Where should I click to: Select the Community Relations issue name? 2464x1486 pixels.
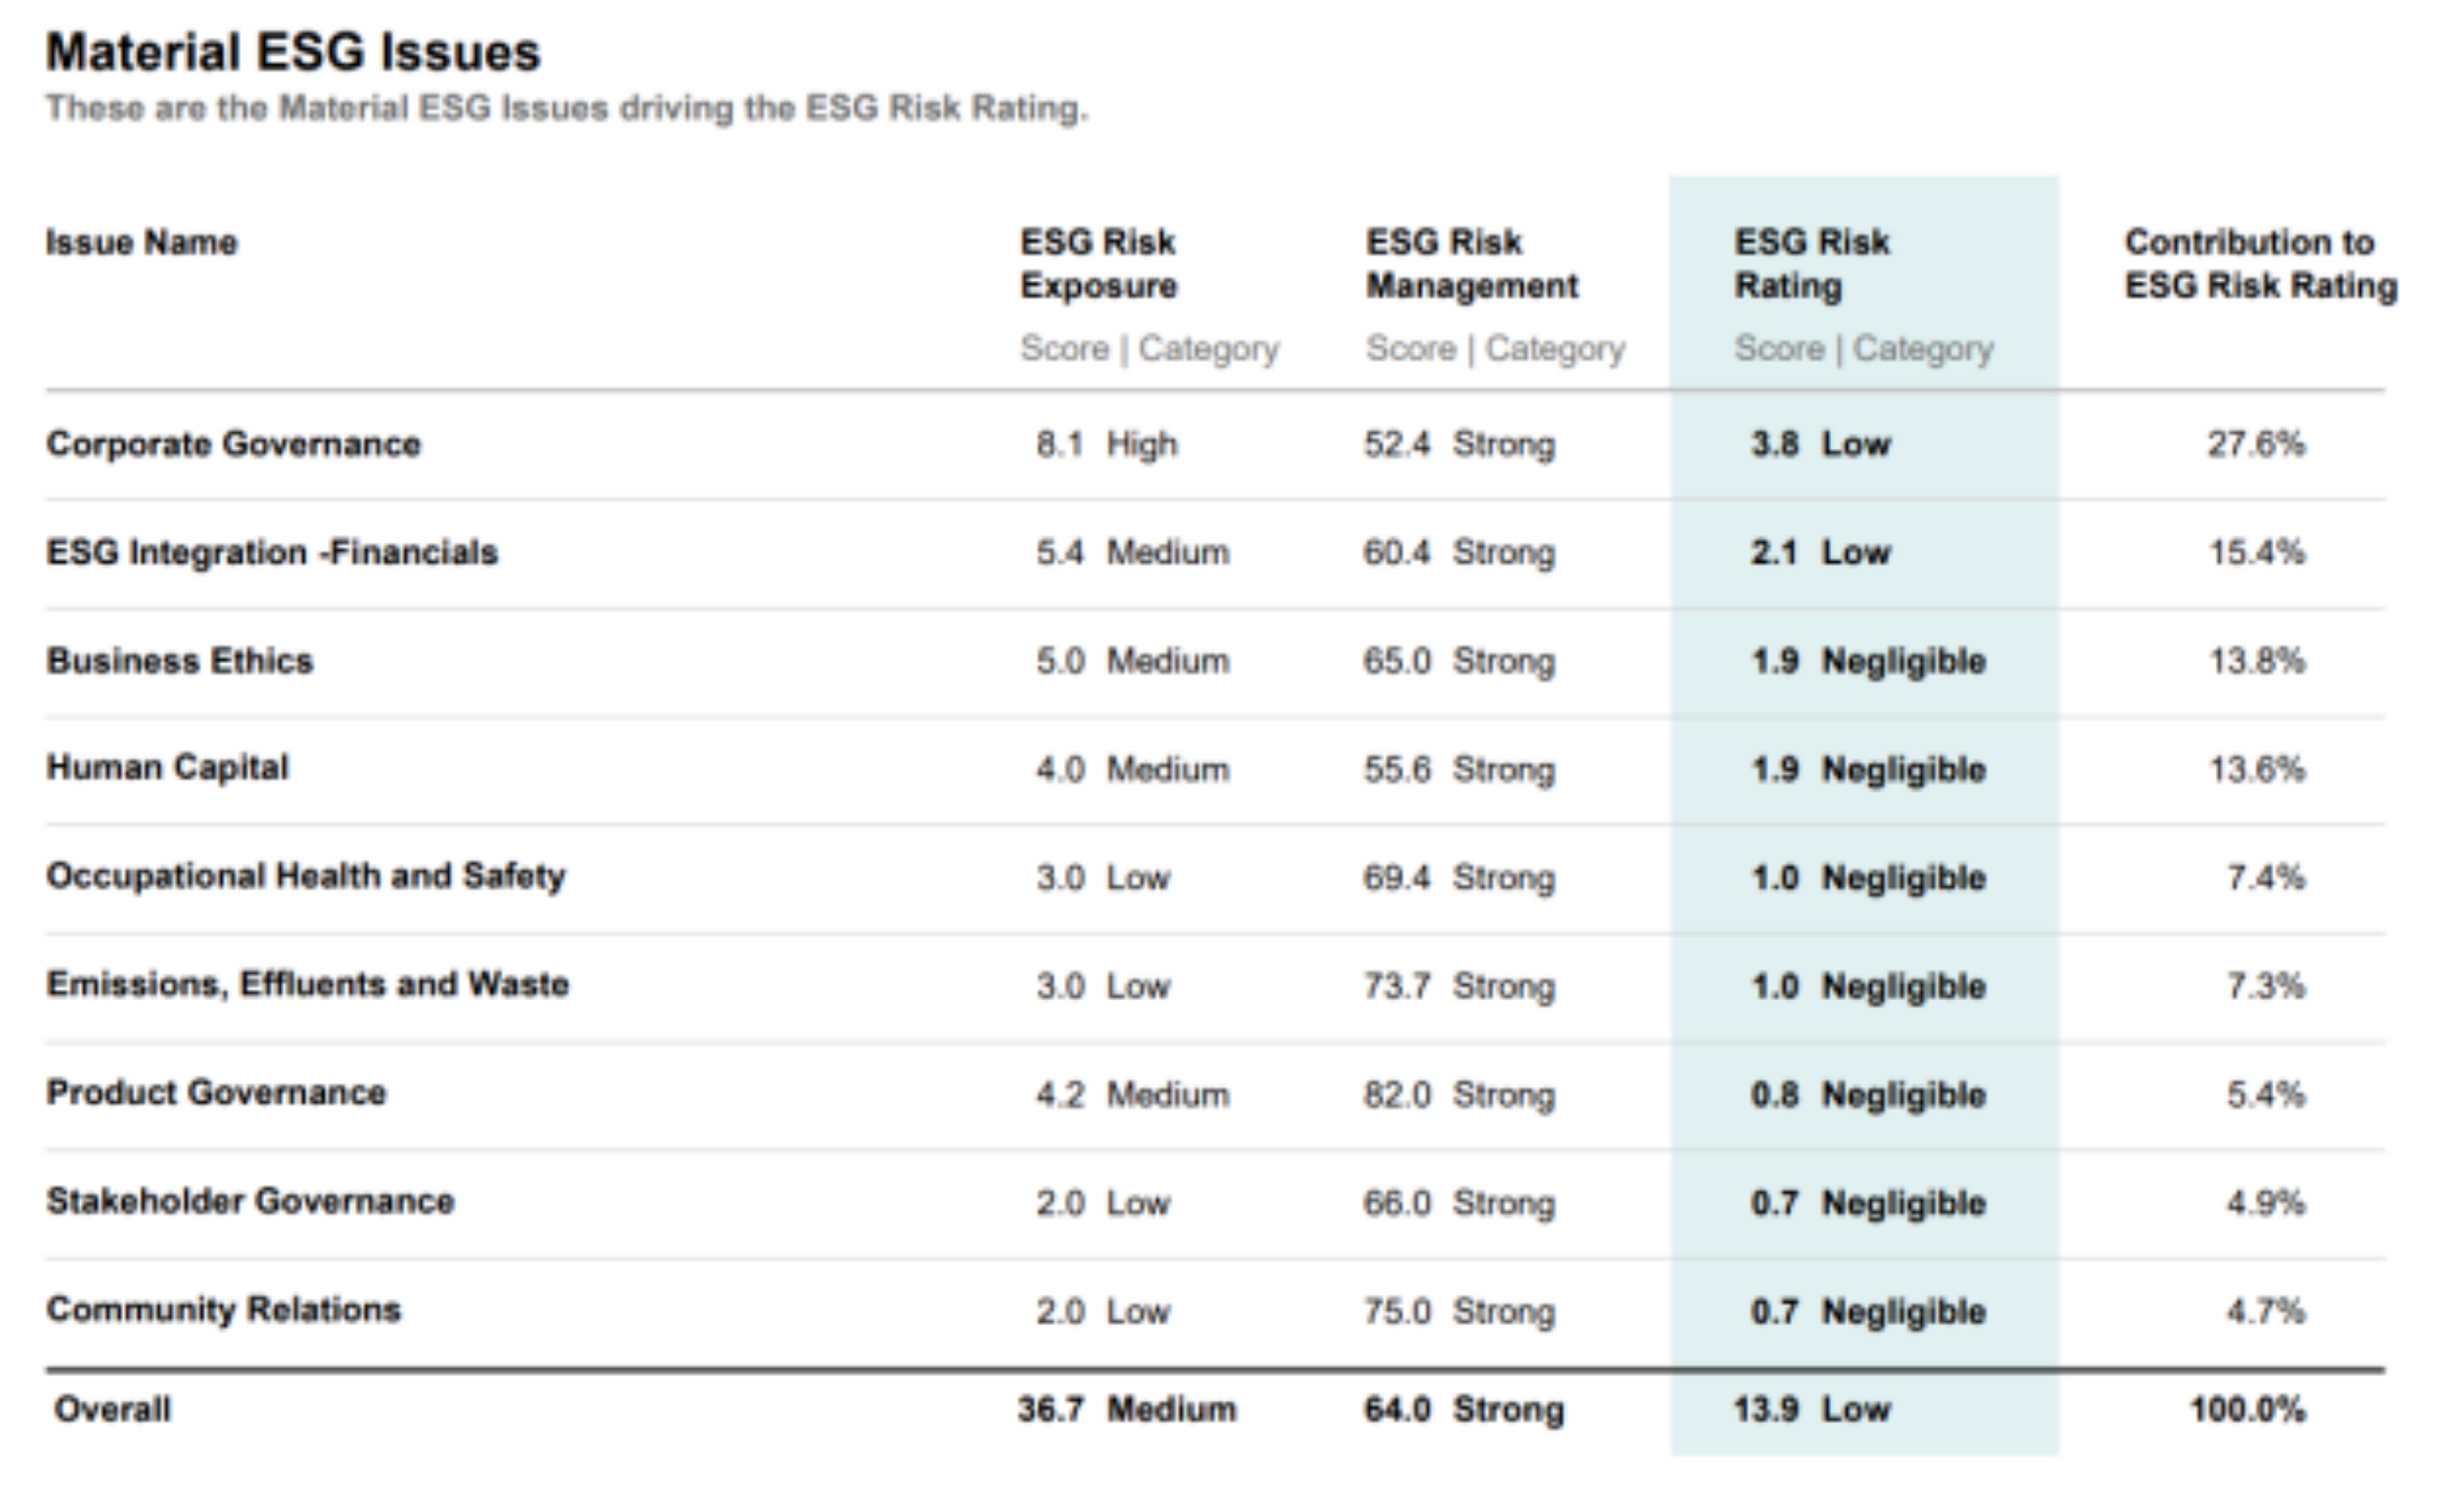tap(223, 1309)
